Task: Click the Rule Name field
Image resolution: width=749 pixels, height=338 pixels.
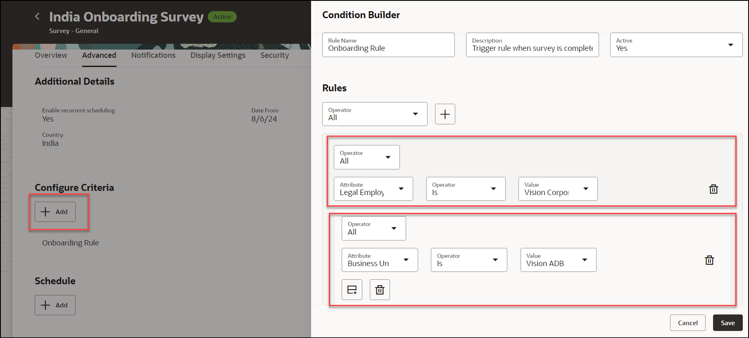Action: [x=388, y=45]
